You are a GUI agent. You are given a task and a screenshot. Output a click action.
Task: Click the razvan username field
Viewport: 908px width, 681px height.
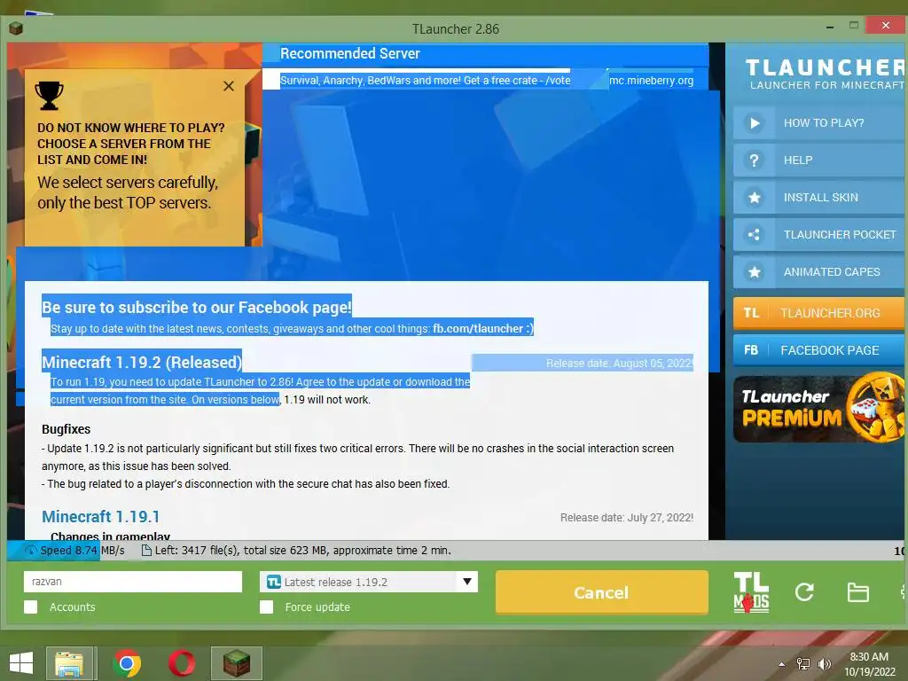133,582
